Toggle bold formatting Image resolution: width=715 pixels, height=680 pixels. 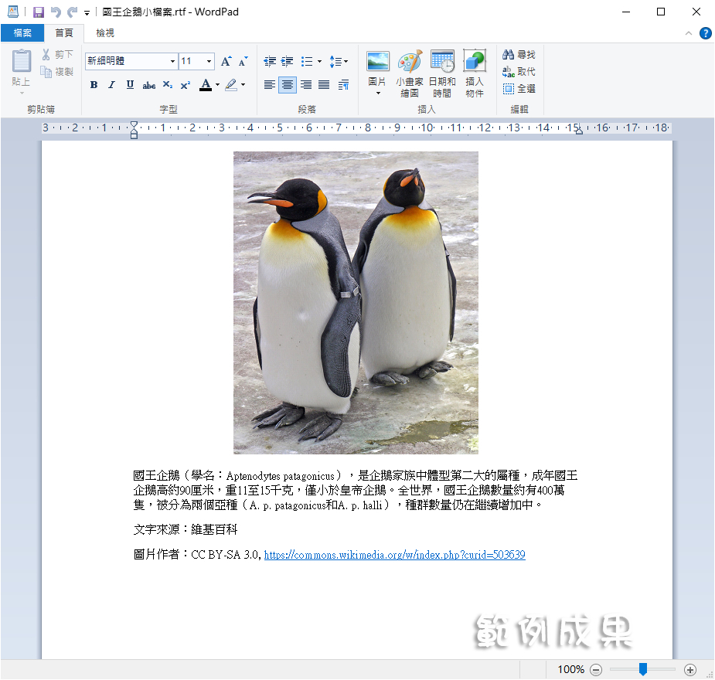[x=94, y=85]
